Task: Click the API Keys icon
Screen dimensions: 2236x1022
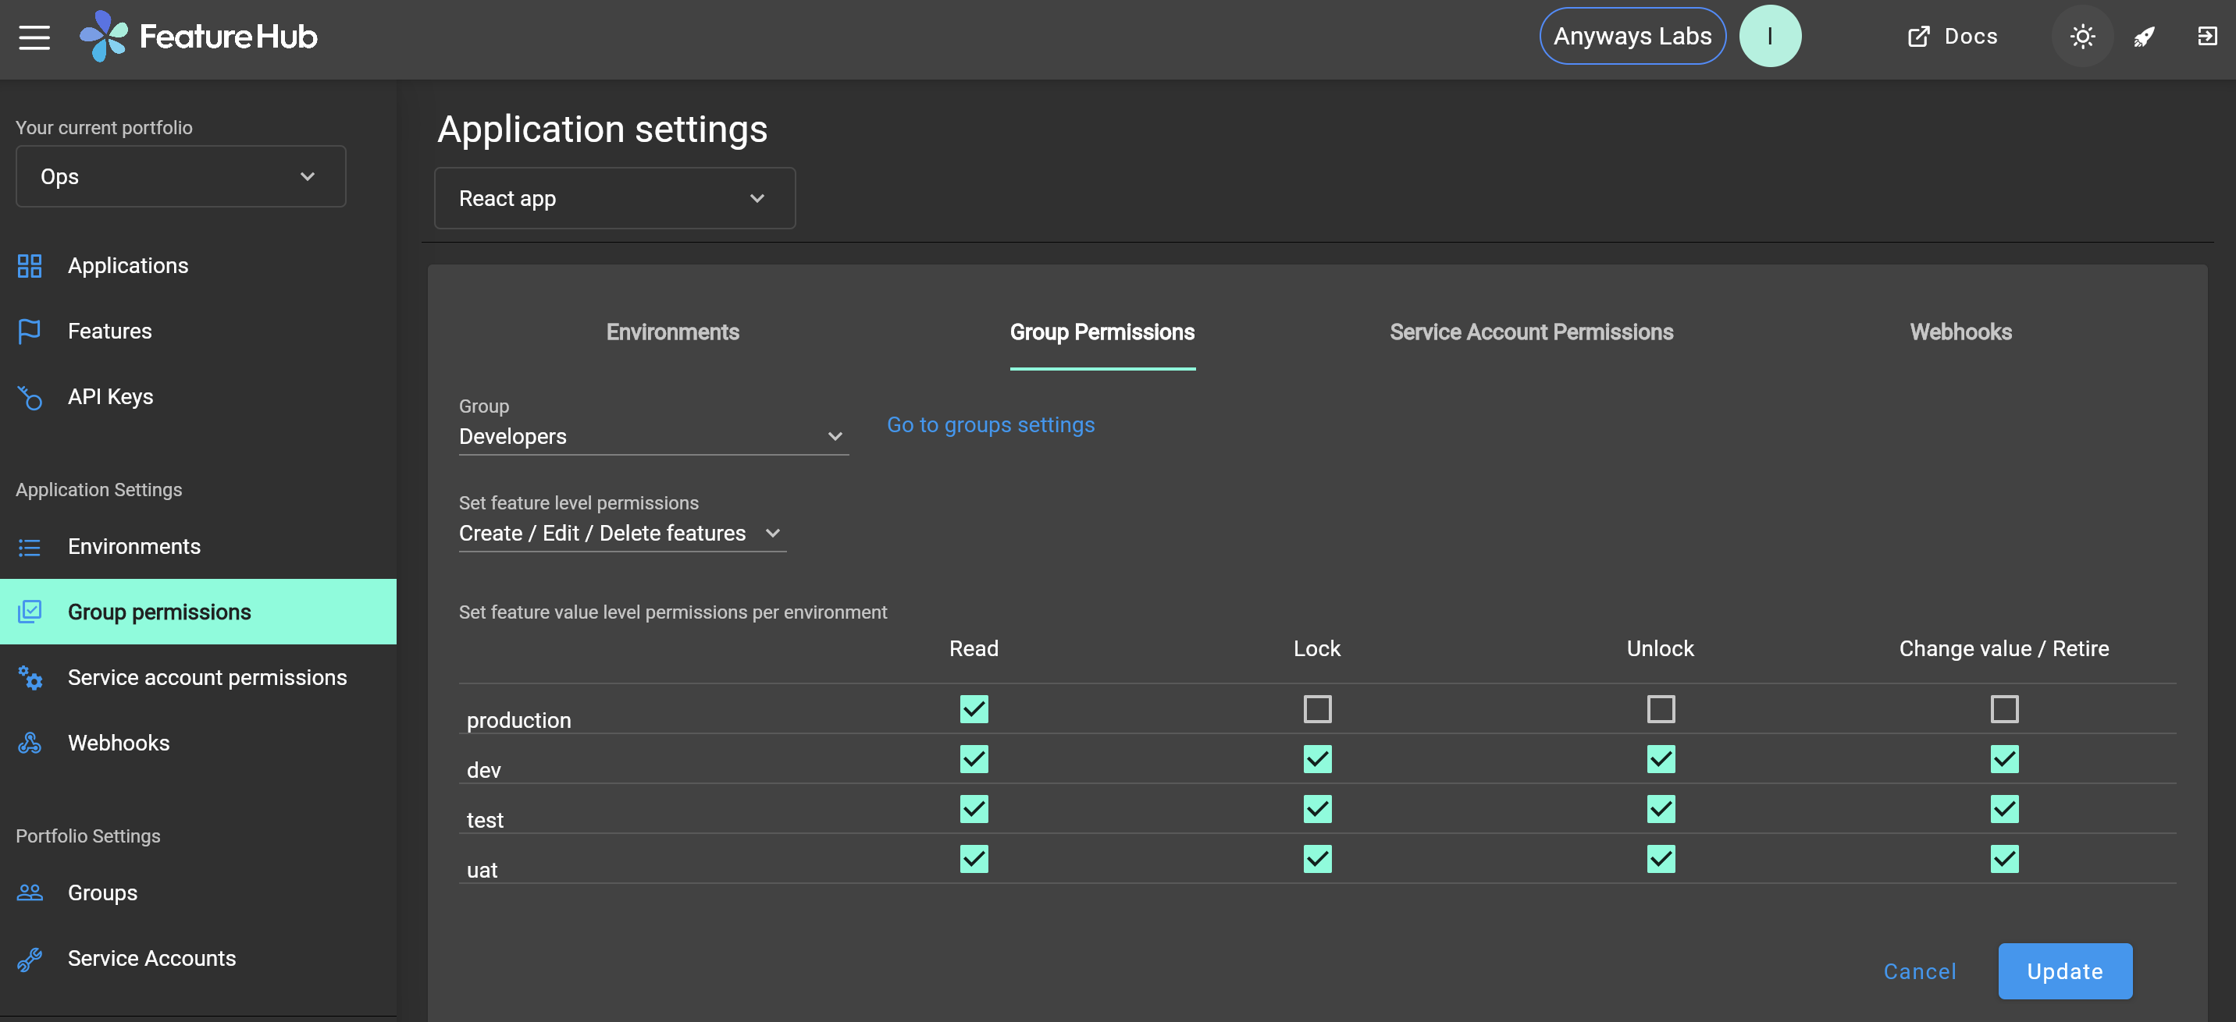Action: tap(30, 396)
